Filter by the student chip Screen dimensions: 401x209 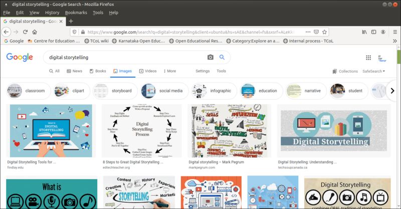click(x=348, y=90)
